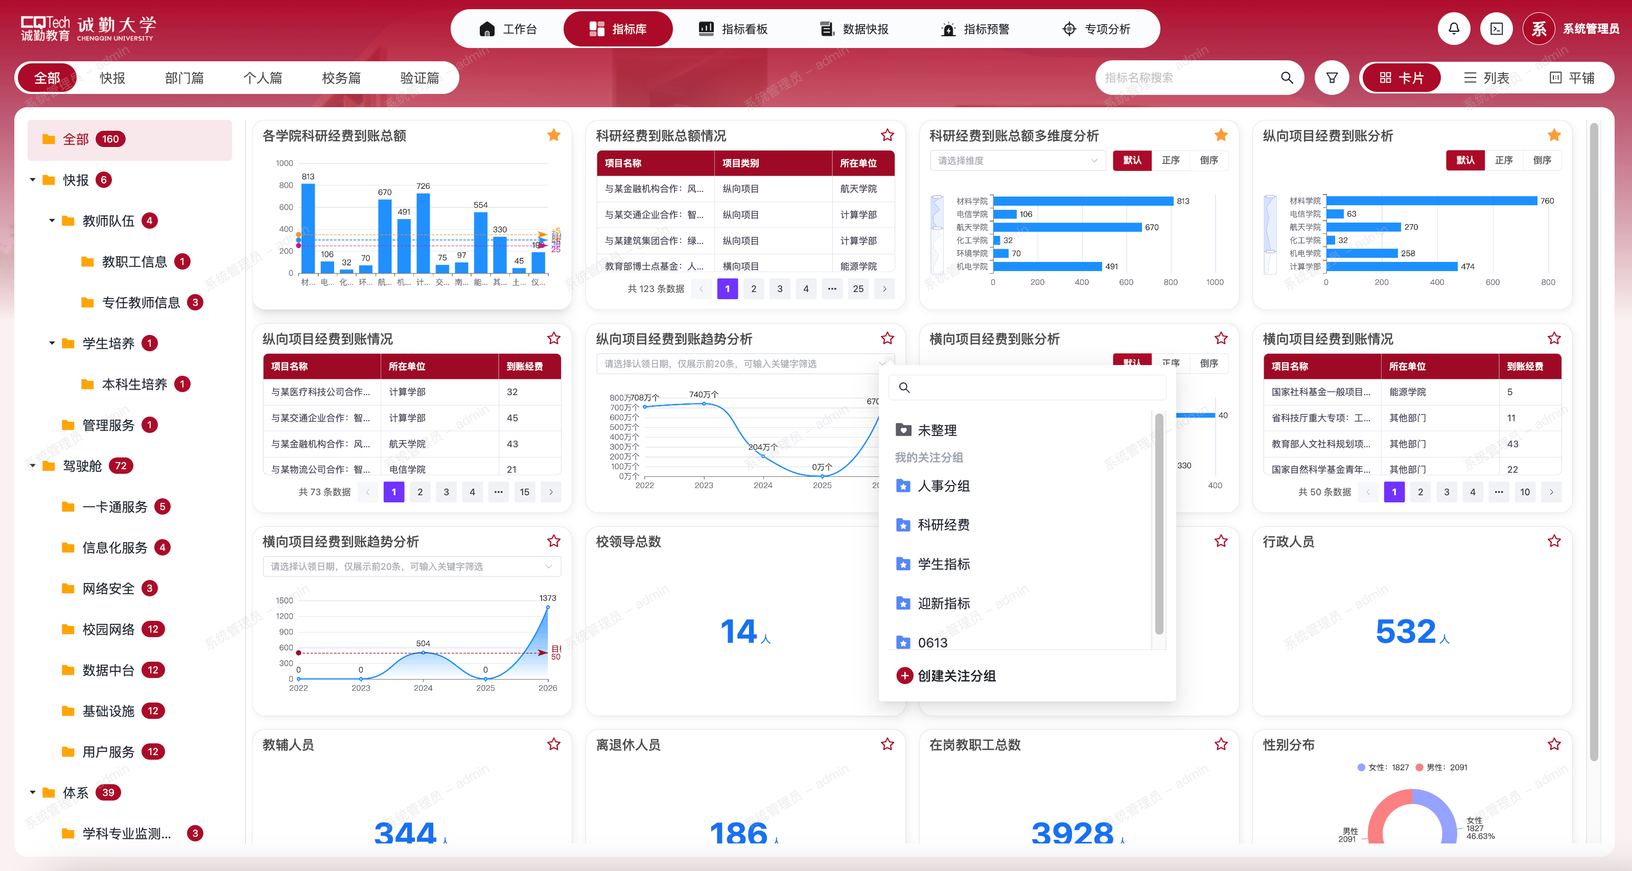
Task: Click the 未整理 folder icon in popup
Action: [903, 430]
